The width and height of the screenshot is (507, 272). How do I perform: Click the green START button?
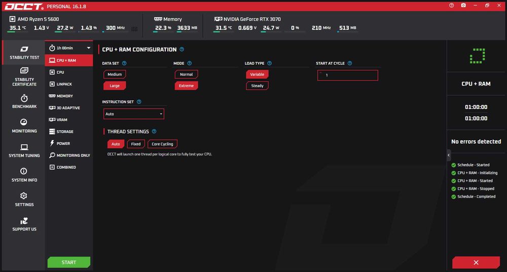point(69,262)
